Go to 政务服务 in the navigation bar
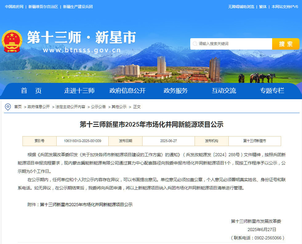302x244 pixels. click(175, 91)
